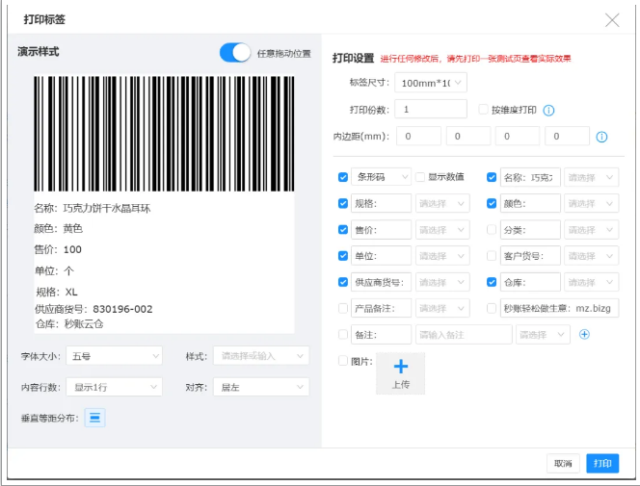
Task: Open the 请选择 dropdown next to 供应商货号
Action: (x=442, y=282)
